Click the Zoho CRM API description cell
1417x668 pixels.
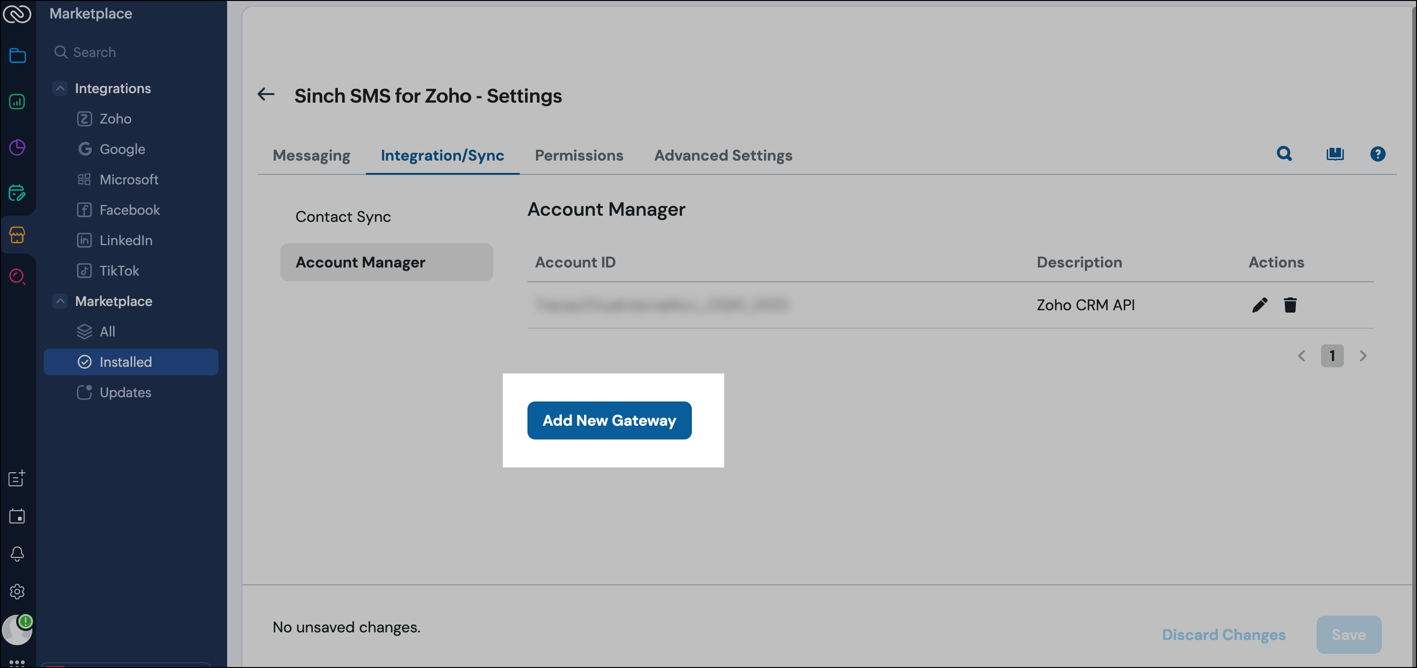coord(1085,305)
